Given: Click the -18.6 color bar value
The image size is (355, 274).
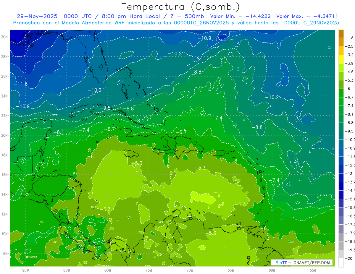Looking at the screenshot, I should [351, 241].
